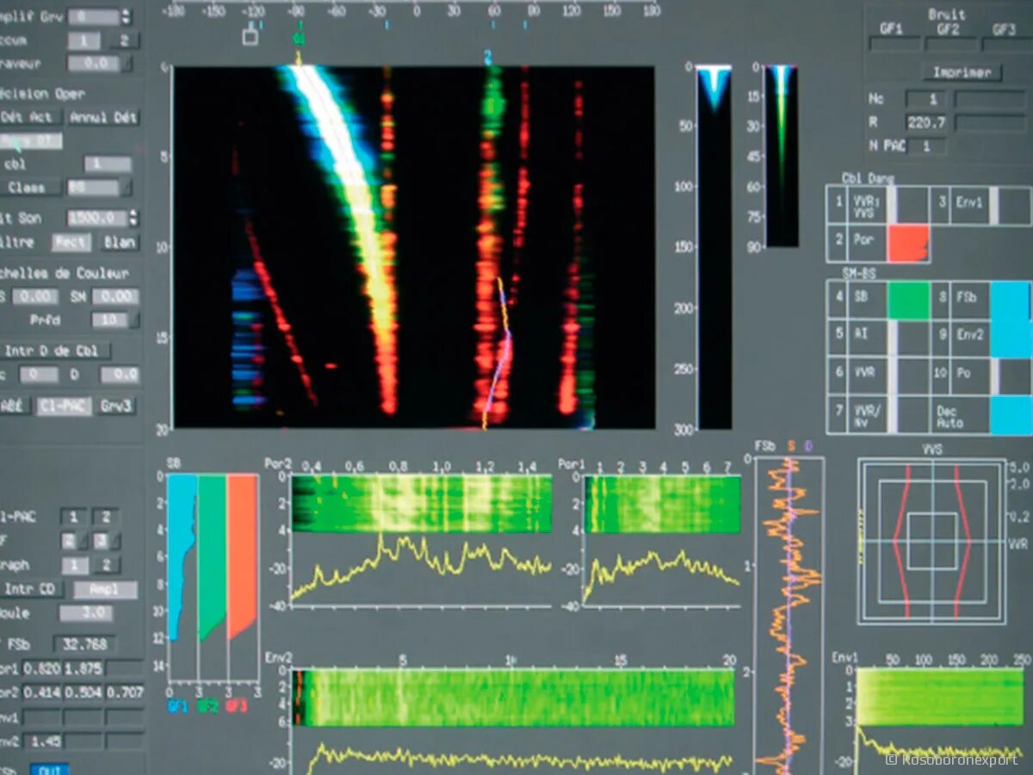
Task: Select Accum option 1
Action: click(84, 40)
